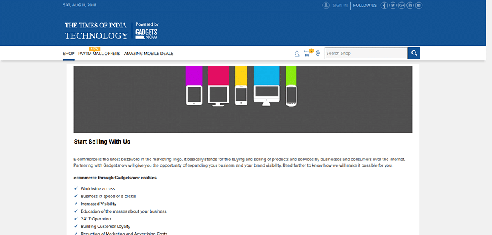Image resolution: width=492 pixels, height=235 pixels.
Task: Click the '24* 7 Operation' list item
Action: click(96, 219)
